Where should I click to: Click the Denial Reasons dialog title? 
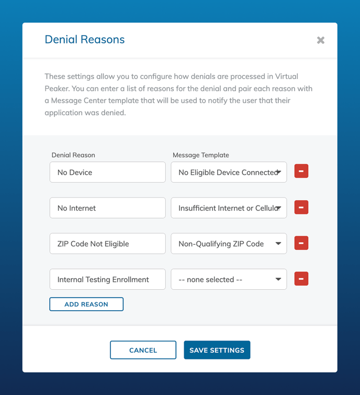pos(85,39)
